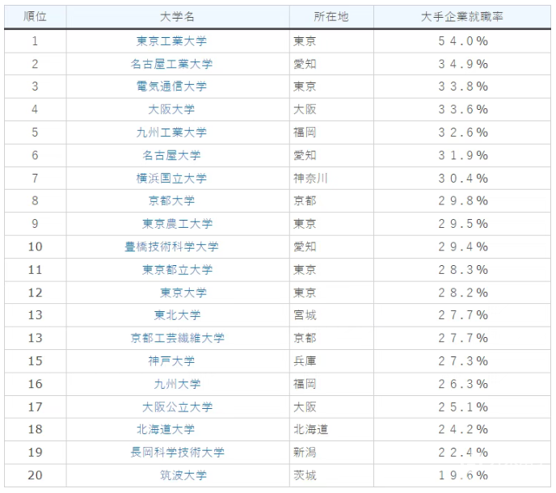Click the 順位 column header

[35, 17]
